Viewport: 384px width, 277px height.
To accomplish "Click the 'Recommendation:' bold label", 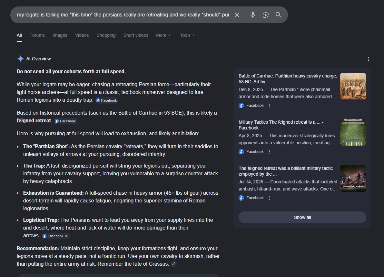I will 38,249.
